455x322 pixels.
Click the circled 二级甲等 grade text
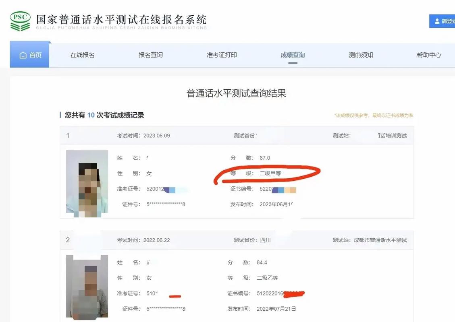(272, 173)
